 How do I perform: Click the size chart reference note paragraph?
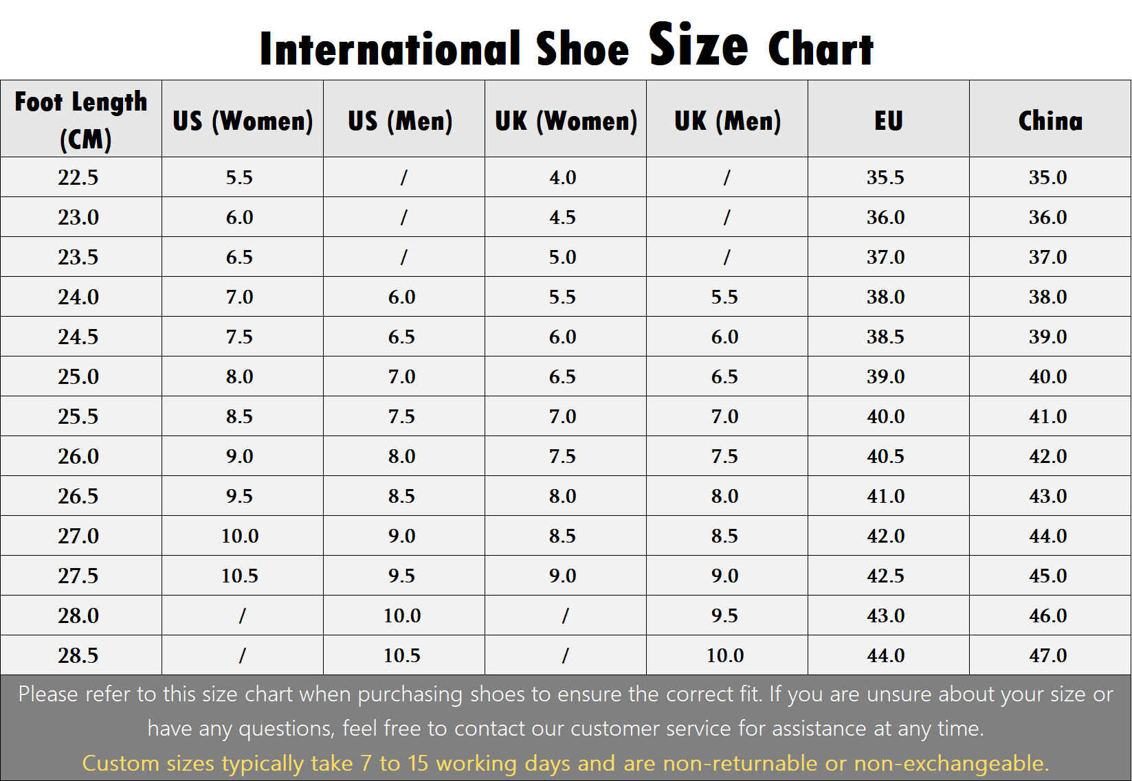(566, 711)
